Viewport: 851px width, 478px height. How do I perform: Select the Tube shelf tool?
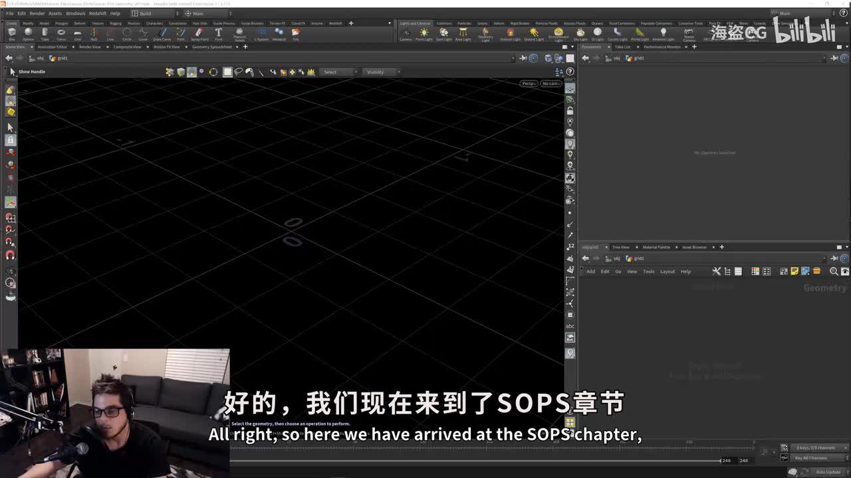coord(45,33)
